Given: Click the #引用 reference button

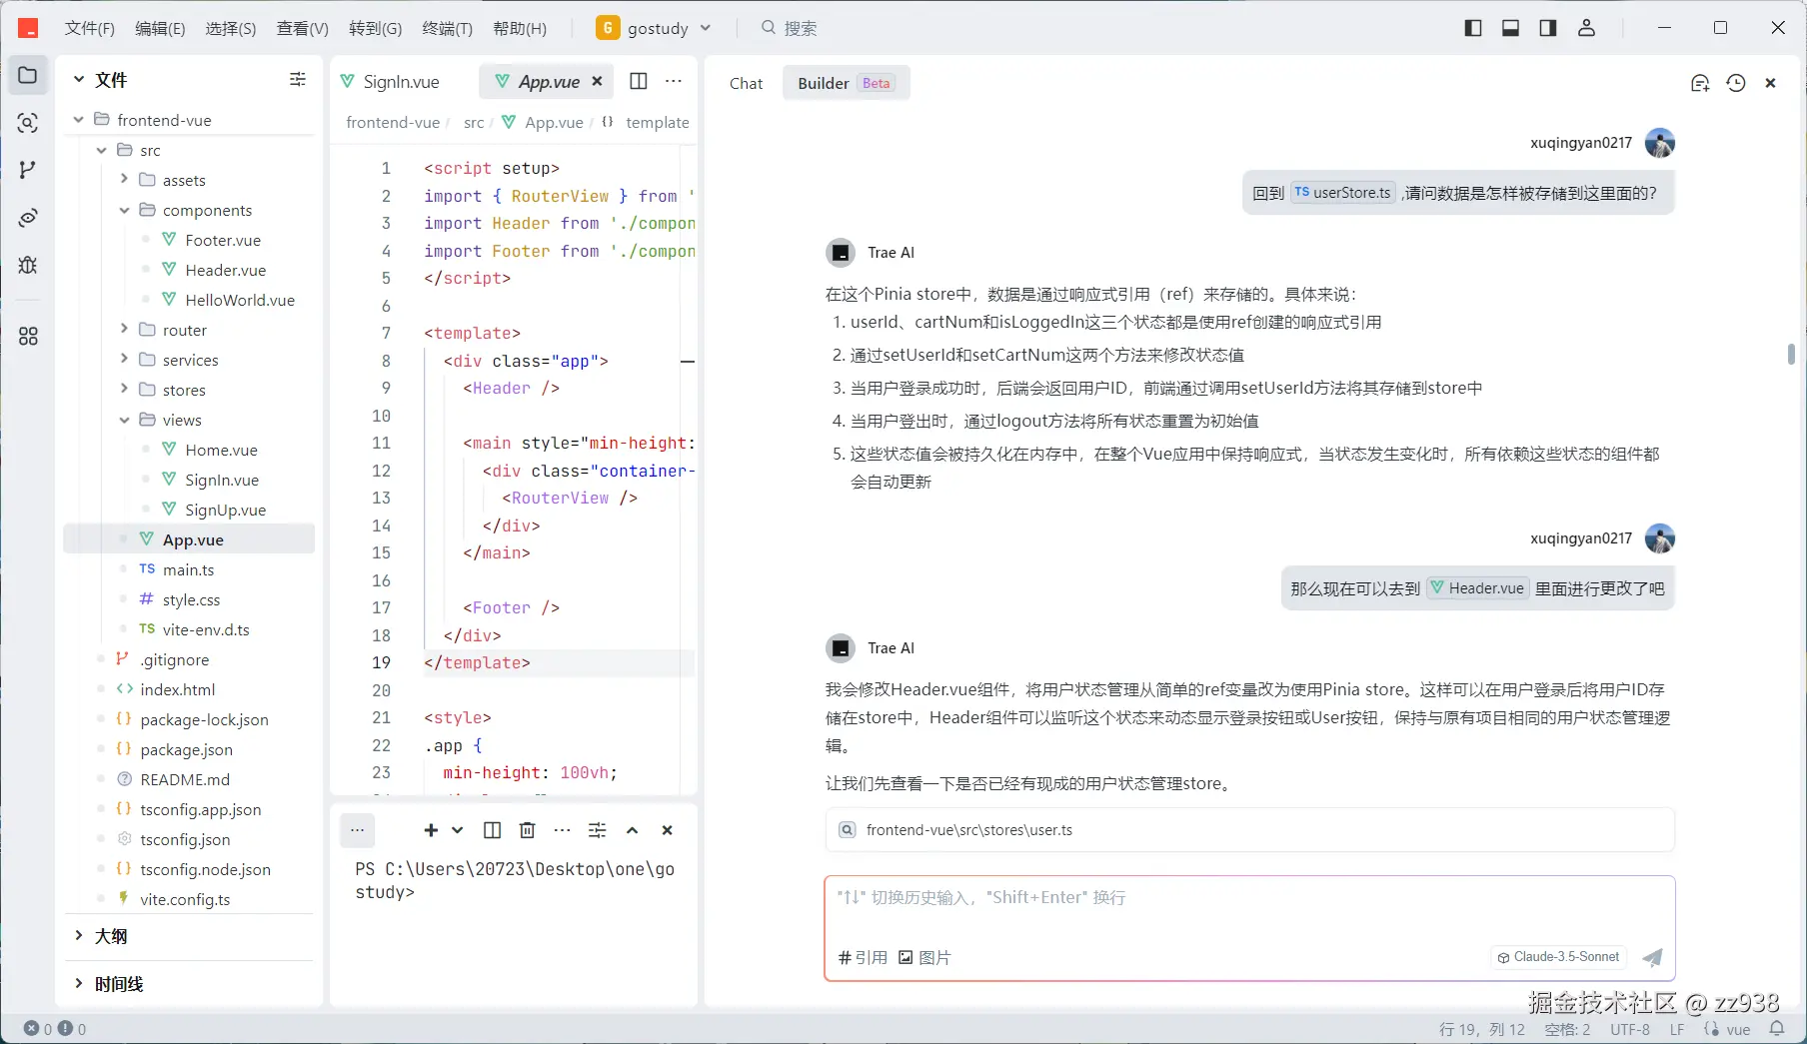Looking at the screenshot, I should (863, 957).
